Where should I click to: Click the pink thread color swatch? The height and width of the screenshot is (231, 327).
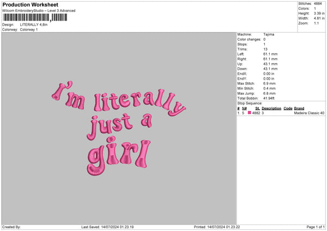click(x=250, y=113)
